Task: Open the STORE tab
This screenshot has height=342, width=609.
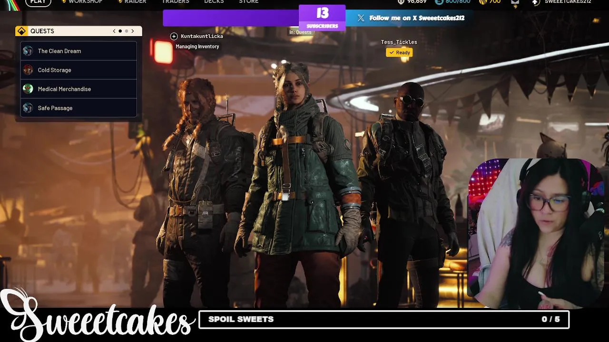Action: pyautogui.click(x=248, y=1)
